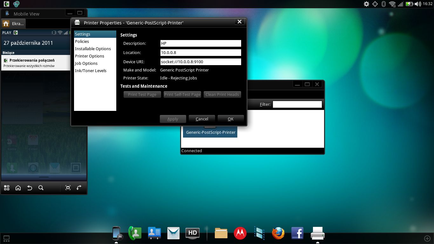
Task: Open the apps grid in Mobile View
Action: (x=7, y=188)
